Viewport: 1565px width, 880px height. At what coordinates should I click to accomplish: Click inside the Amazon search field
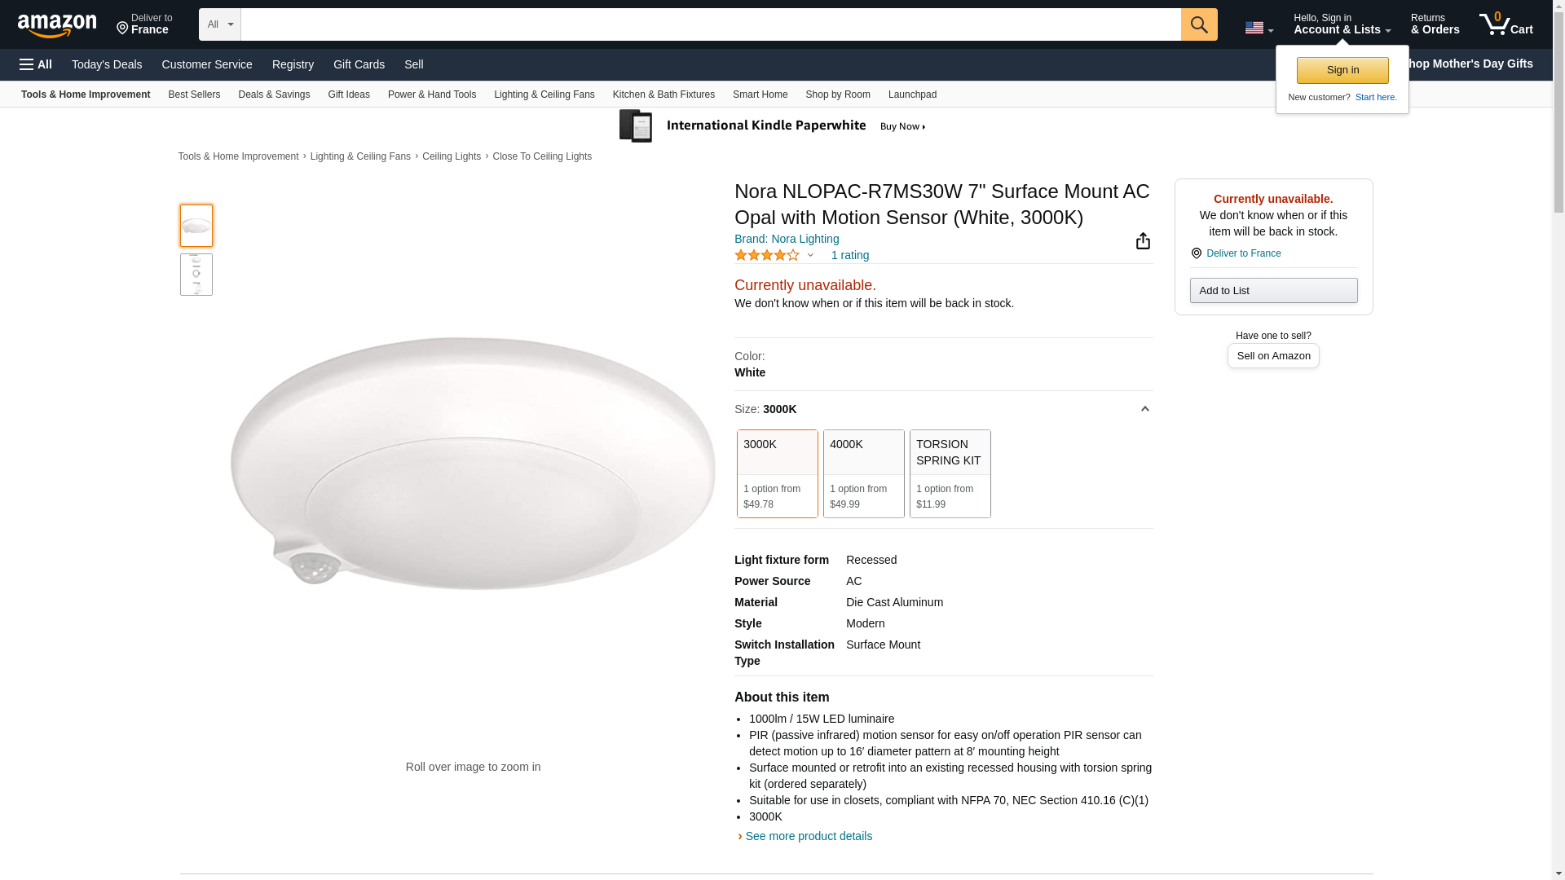710,24
